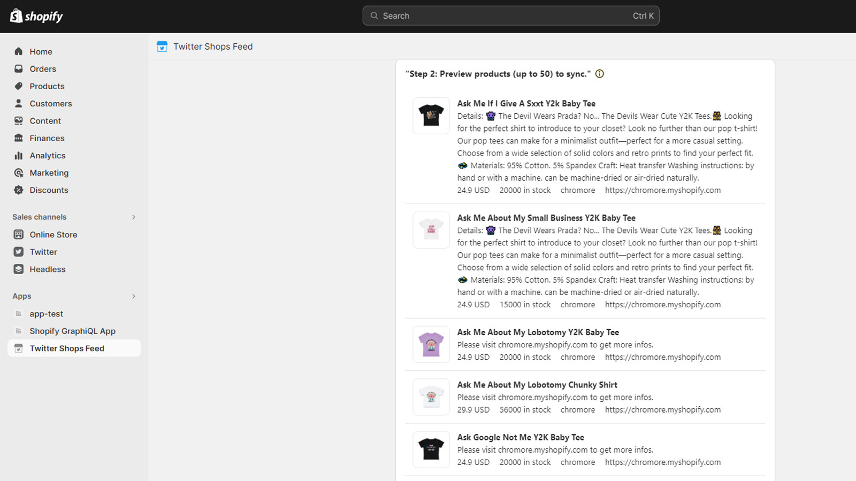Click the Orders inbox icon

pos(19,69)
